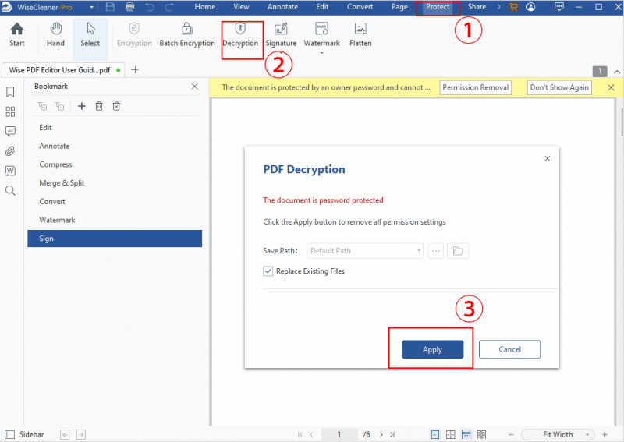Open the Annotate tab
The image size is (624, 442).
[x=282, y=7]
